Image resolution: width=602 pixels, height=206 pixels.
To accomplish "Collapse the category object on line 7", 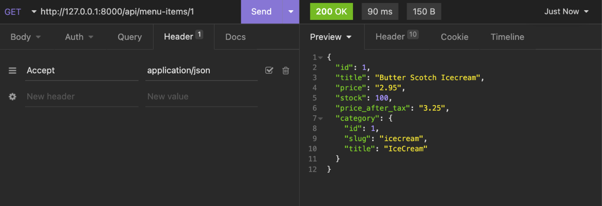I will click(321, 119).
